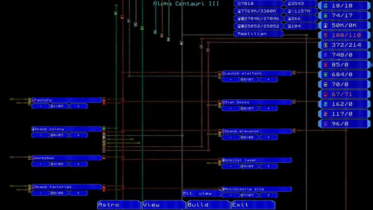Click the 7769K/3300K population stat

(258, 11)
